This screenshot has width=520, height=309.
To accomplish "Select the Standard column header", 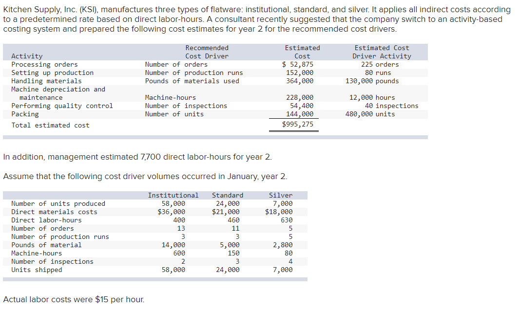I will [227, 195].
